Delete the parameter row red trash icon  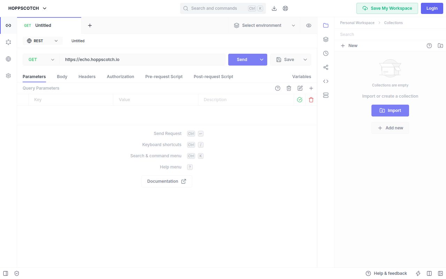click(311, 100)
